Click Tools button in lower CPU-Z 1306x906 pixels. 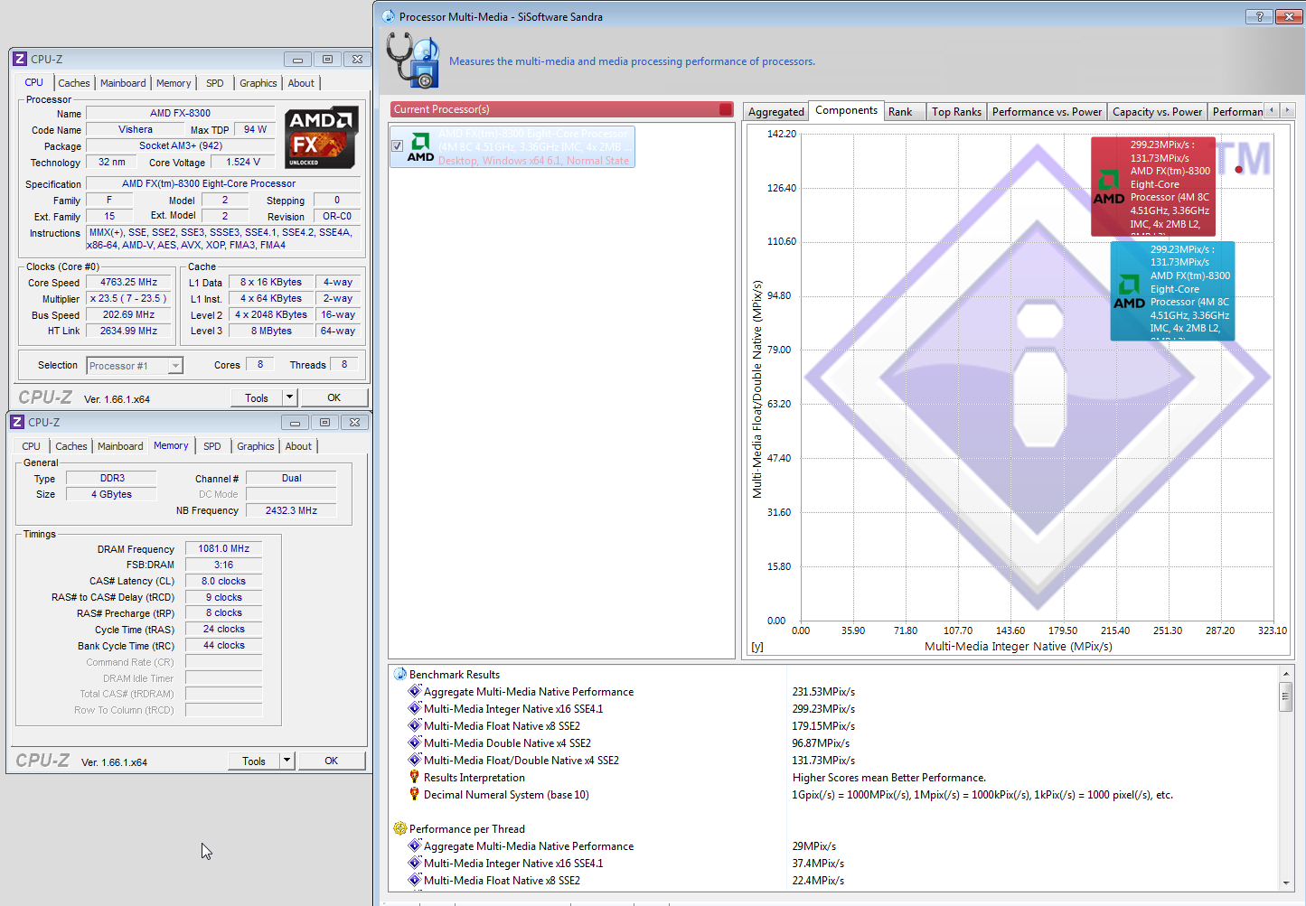click(254, 761)
